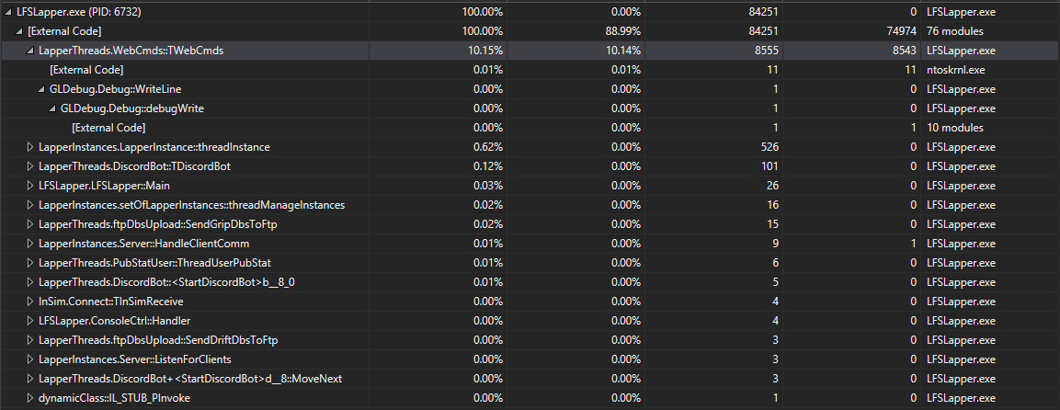Image resolution: width=1060 pixels, height=410 pixels.
Task: Expand the LapperInstances.LapperInstance::threadInstance node
Action: point(30,147)
